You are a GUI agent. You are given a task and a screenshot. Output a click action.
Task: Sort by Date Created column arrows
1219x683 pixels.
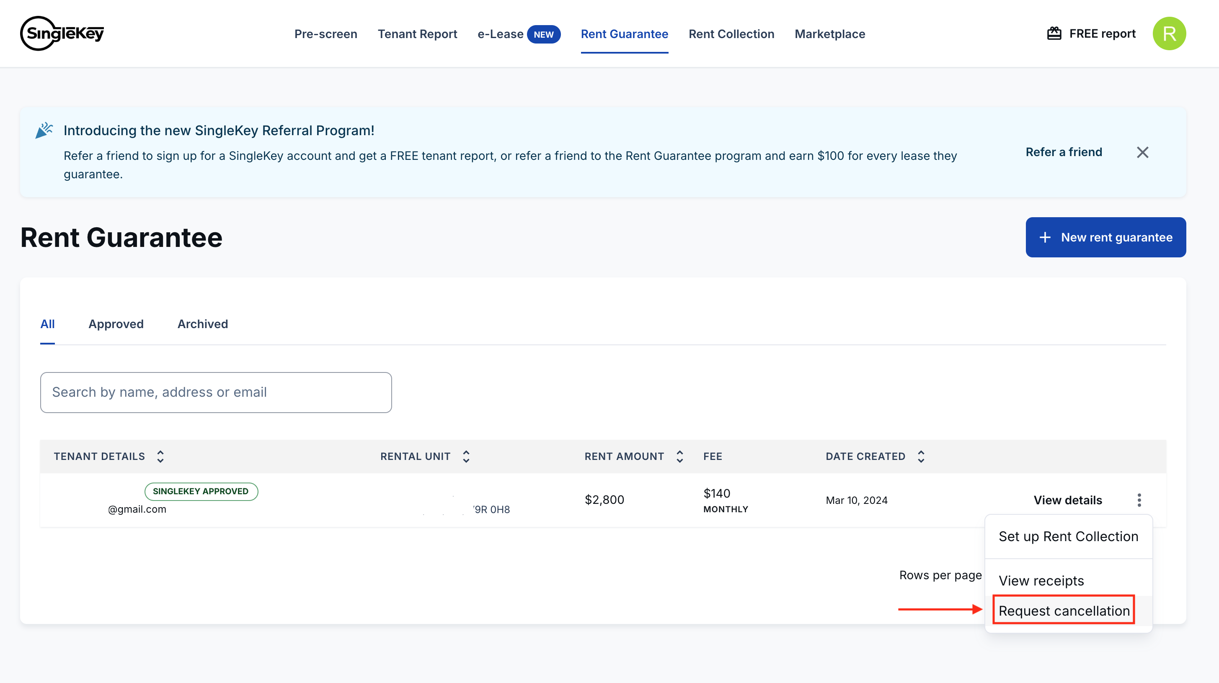921,456
